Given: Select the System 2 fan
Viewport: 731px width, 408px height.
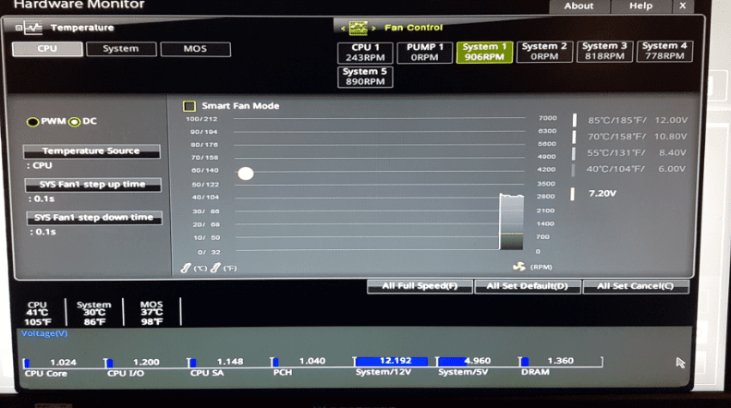Looking at the screenshot, I should 544,52.
